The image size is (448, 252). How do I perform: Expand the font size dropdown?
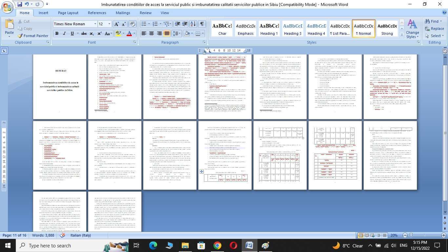[109, 24]
